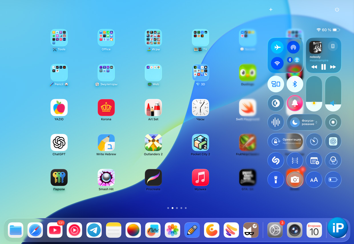Open the Color Filters overlapping-circles control
Viewport: 354px width, 244px height.
coord(333,161)
